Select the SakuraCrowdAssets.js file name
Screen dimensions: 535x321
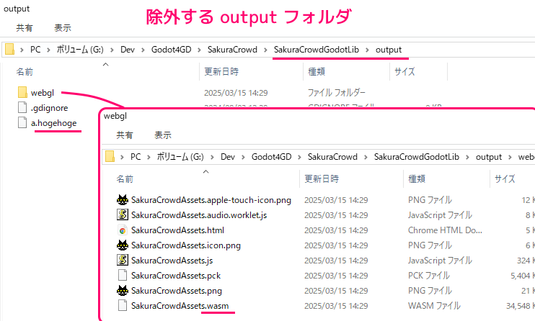[x=172, y=261]
